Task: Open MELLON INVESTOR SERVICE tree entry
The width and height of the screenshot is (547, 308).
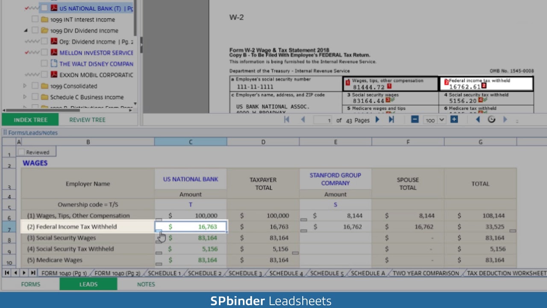Action: point(96,53)
